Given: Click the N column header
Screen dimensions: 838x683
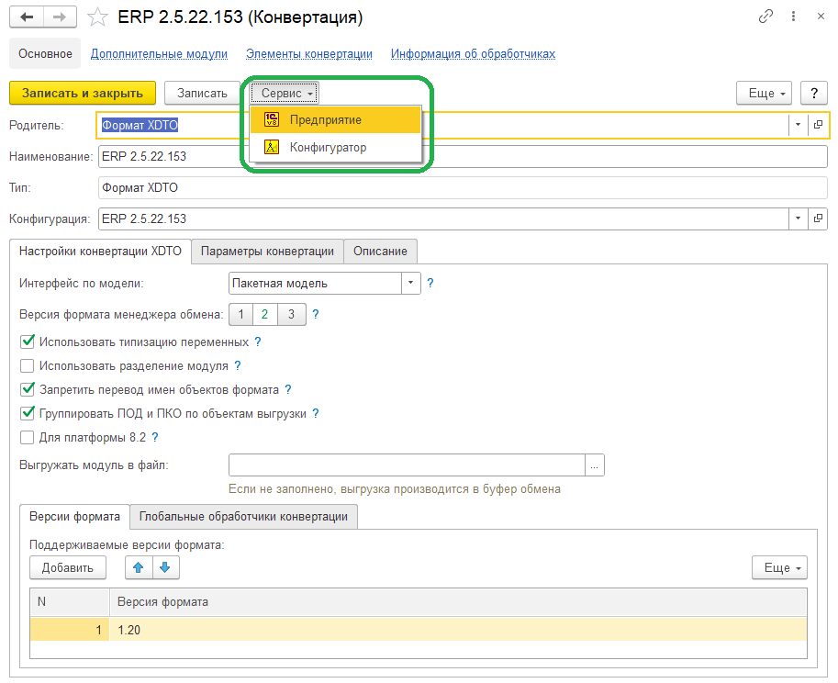Looking at the screenshot, I should click(70, 602).
